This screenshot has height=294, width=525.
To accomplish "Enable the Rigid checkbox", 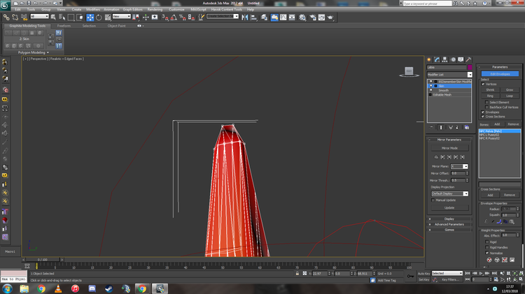I will pyautogui.click(x=486, y=242).
